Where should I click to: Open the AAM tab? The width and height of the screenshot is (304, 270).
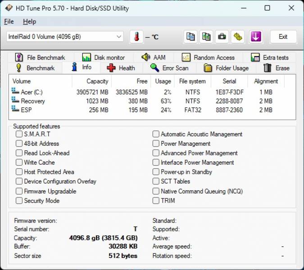[x=154, y=58]
